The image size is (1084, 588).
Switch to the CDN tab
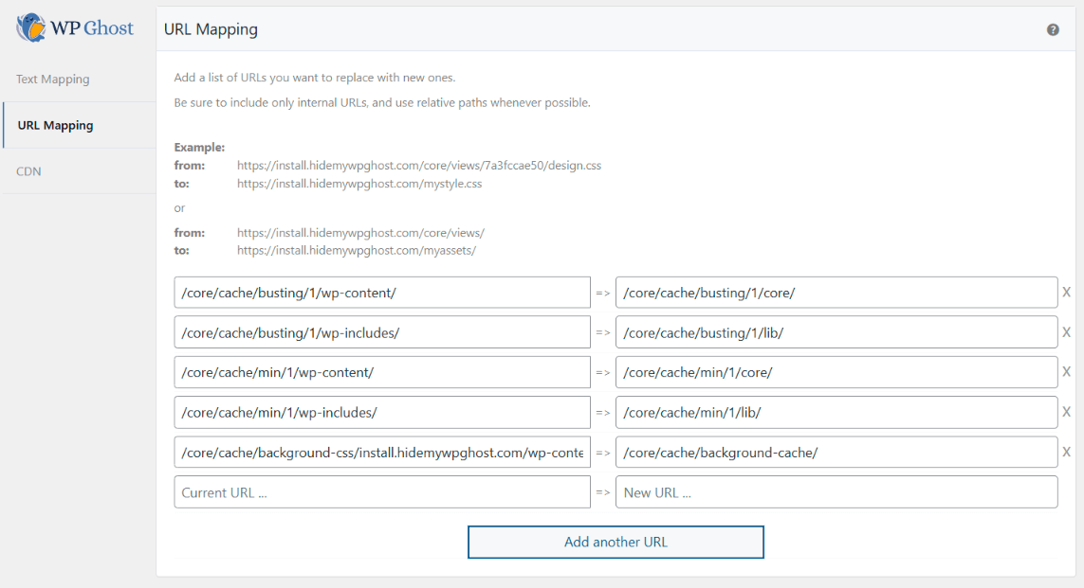point(28,170)
